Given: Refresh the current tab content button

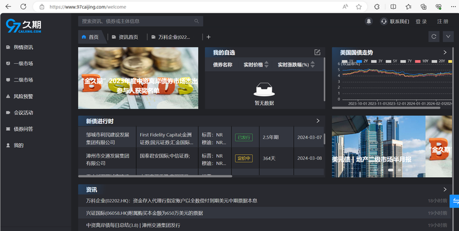Looking at the screenshot, I should pyautogui.click(x=434, y=37).
